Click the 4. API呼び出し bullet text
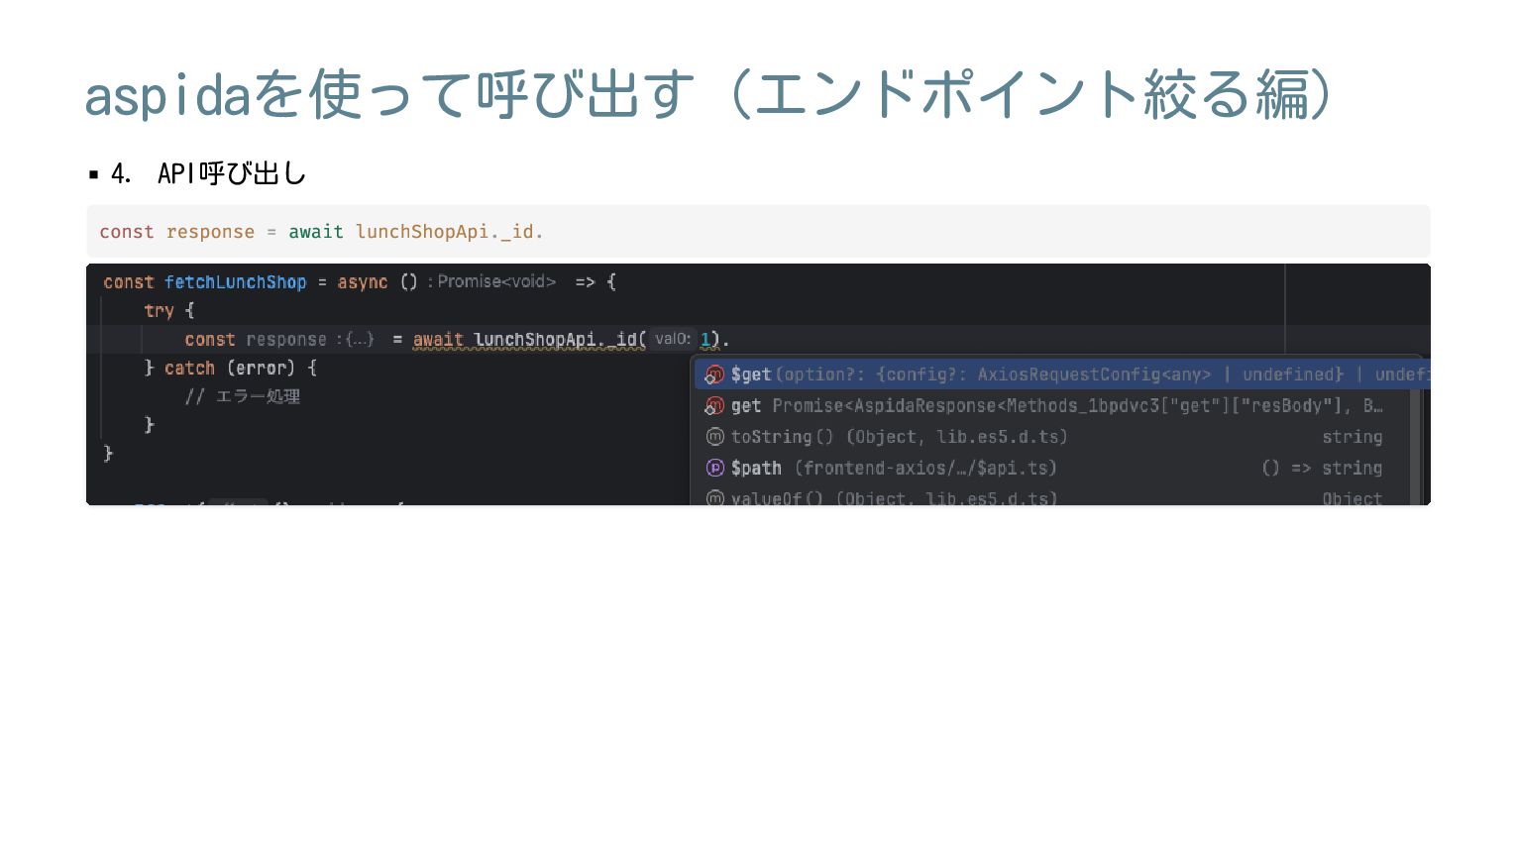Image resolution: width=1517 pixels, height=855 pixels. 209,174
